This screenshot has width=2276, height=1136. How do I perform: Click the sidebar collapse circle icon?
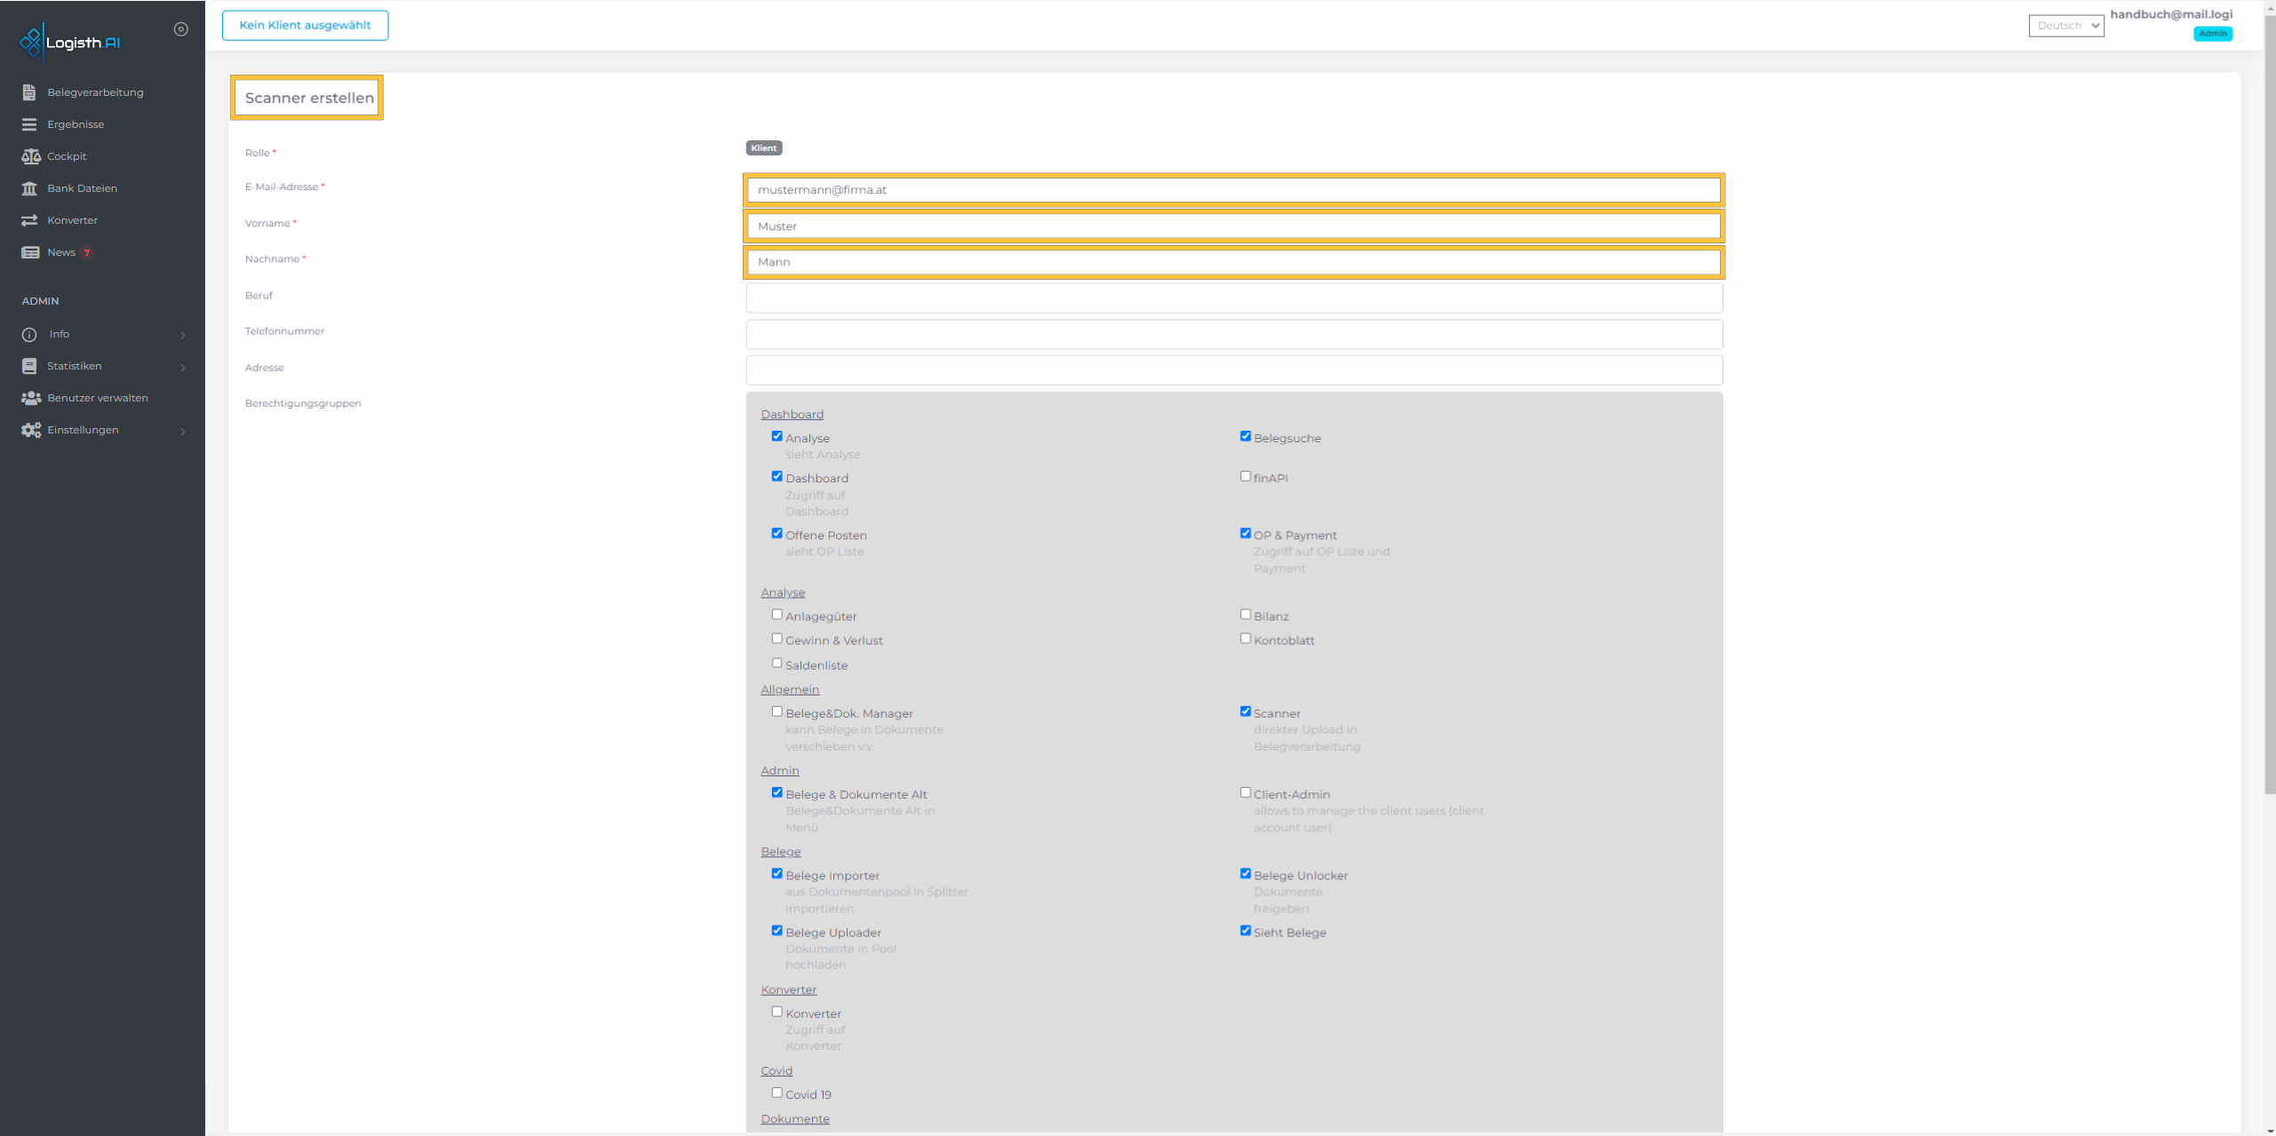pyautogui.click(x=180, y=29)
